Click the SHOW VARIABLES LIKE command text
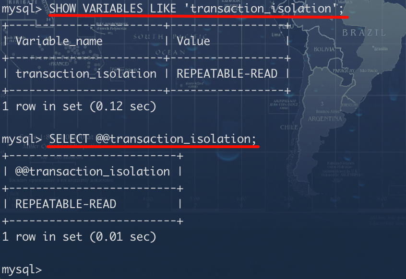Screen dimensions: 406x279 [x=118, y=8]
